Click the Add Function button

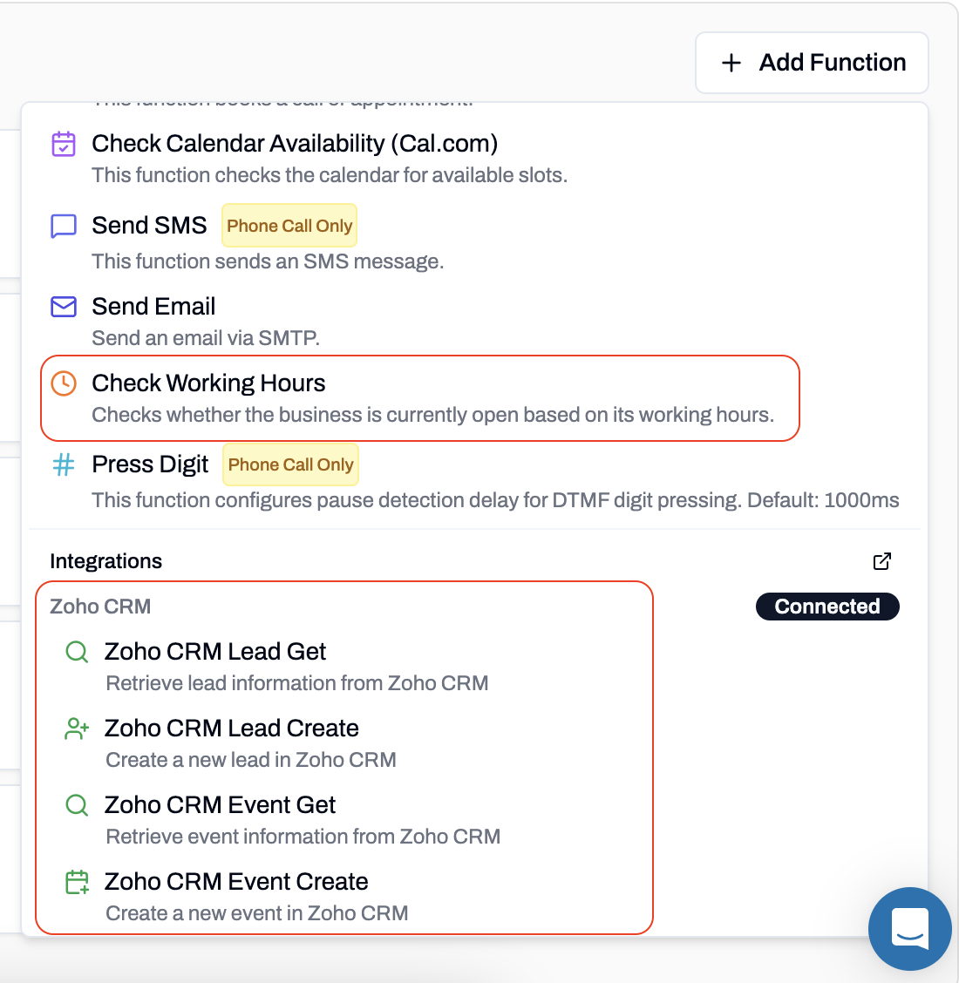click(x=811, y=62)
